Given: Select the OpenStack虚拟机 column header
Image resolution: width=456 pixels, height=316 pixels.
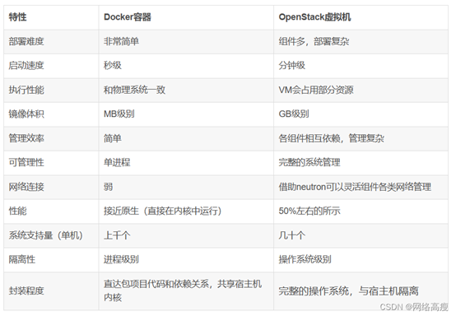Looking at the screenshot, I should pyautogui.click(x=361, y=17).
